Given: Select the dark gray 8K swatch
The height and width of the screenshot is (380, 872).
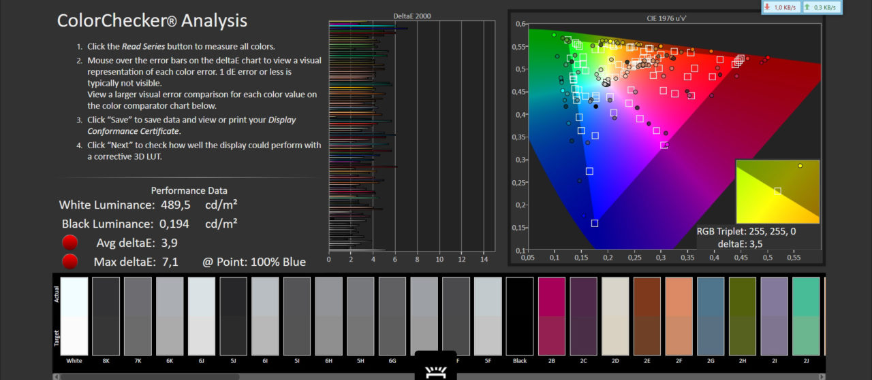Looking at the screenshot, I should [x=106, y=316].
